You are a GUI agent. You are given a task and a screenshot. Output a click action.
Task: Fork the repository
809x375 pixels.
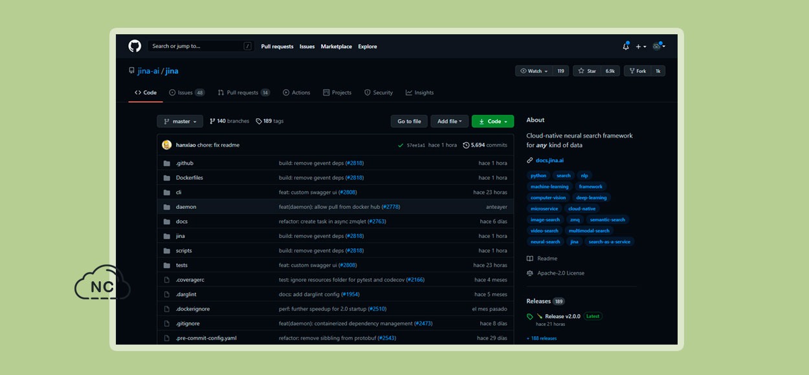[637, 71]
